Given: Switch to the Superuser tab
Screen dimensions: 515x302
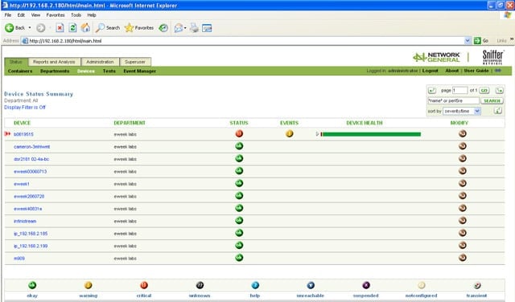Looking at the screenshot, I should 135,62.
